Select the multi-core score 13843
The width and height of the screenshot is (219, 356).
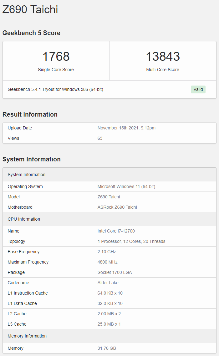tap(163, 56)
